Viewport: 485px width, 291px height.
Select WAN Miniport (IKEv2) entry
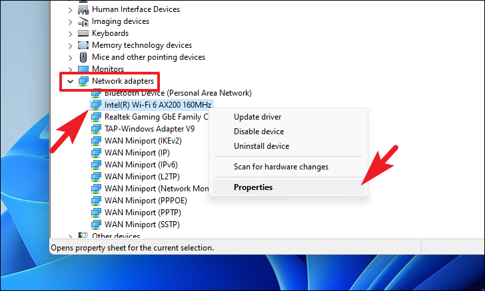point(143,141)
